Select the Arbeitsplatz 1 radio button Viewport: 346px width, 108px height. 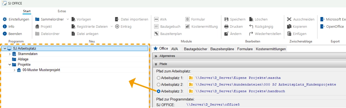tap(159, 78)
